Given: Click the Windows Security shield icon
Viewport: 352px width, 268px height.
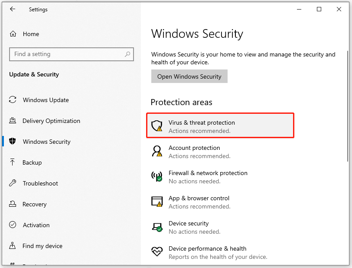Looking at the screenshot, I should coord(13,142).
